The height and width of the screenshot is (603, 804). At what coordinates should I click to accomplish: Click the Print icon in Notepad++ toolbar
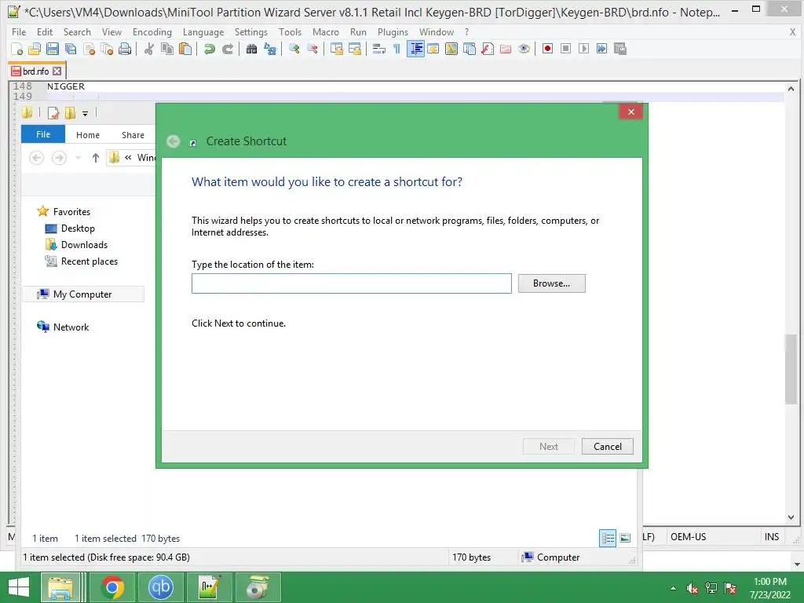(125, 49)
